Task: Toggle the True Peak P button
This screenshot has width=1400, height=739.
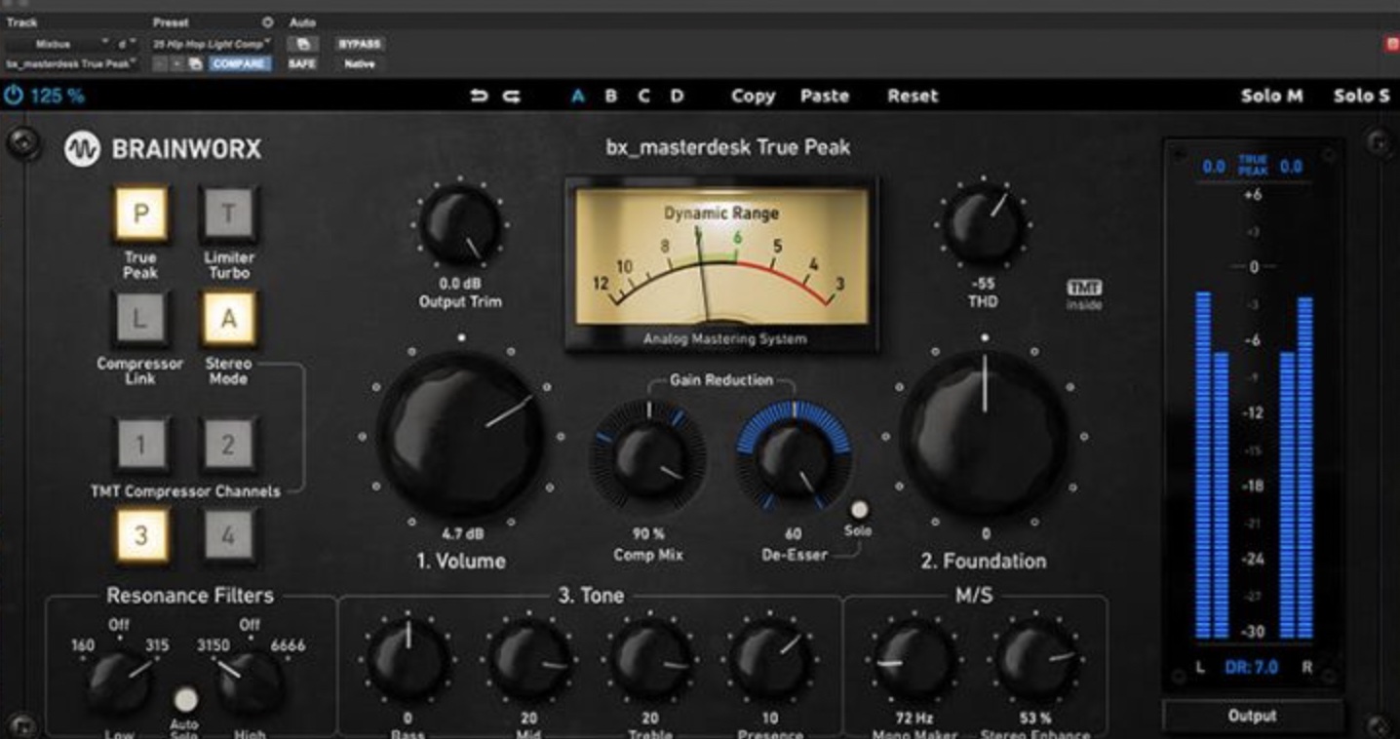Action: click(140, 214)
